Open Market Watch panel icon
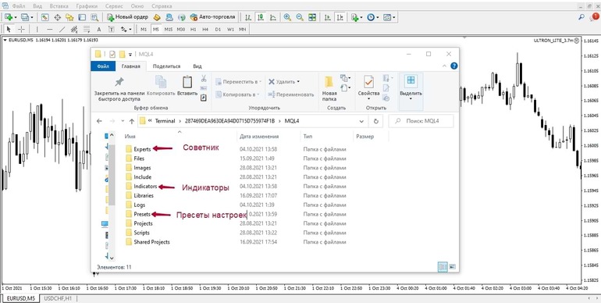601x303 pixels. point(44,17)
